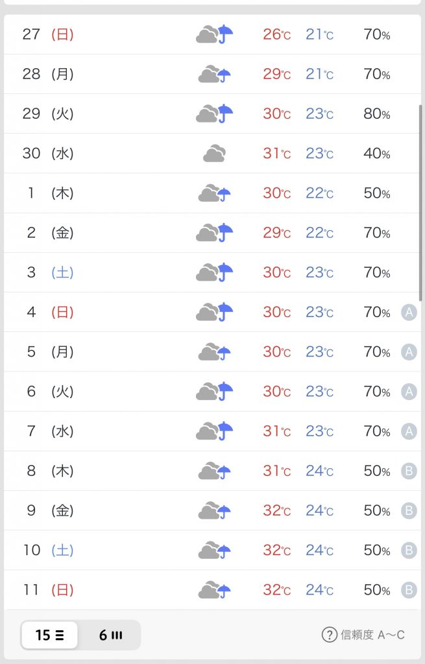The height and width of the screenshot is (664, 425).
Task: Click the 80% rain chance on day 29
Action: [376, 114]
